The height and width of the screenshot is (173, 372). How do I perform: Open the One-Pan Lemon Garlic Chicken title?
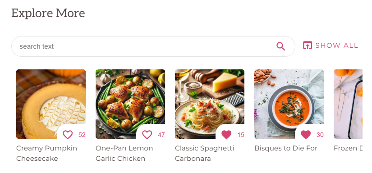pyautogui.click(x=124, y=153)
